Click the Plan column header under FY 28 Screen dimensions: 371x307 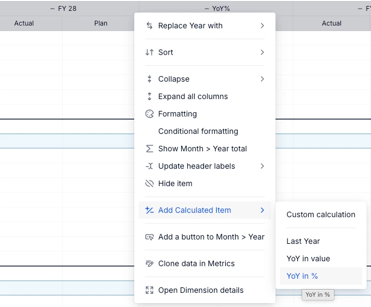click(101, 23)
